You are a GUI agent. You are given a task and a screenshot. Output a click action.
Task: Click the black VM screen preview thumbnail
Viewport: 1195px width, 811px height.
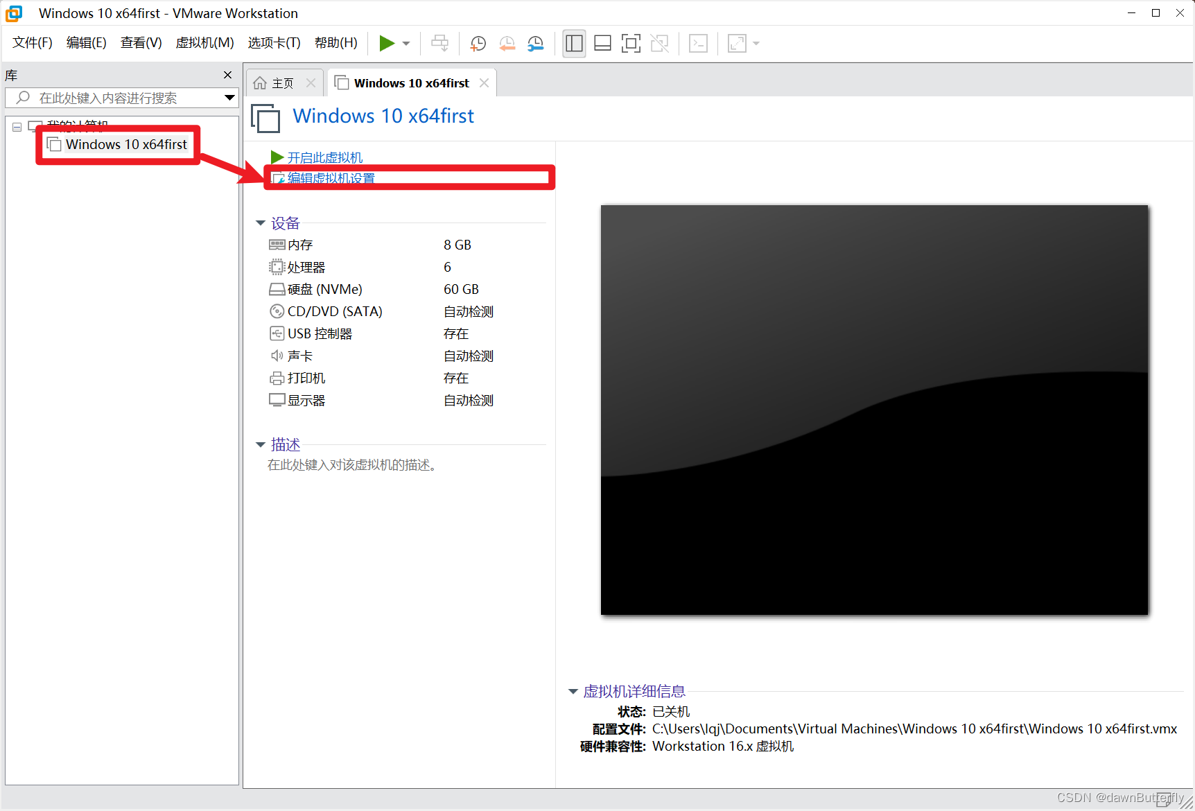click(874, 410)
